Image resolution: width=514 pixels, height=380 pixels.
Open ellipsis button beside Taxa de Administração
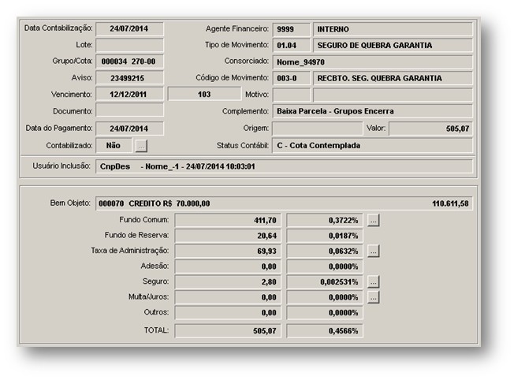point(374,251)
